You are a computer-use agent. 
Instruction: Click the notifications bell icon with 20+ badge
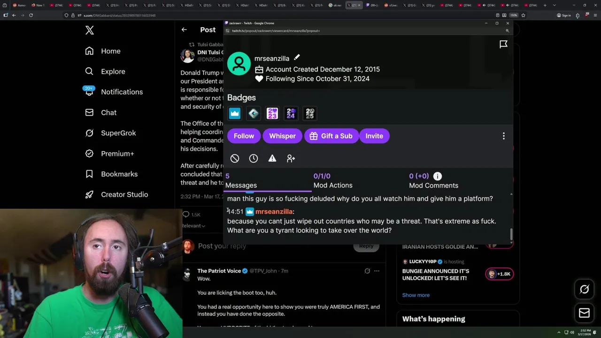[x=89, y=91]
